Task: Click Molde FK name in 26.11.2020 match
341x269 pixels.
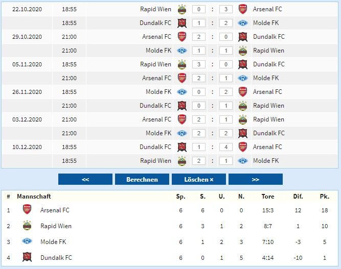Action: click(x=158, y=92)
